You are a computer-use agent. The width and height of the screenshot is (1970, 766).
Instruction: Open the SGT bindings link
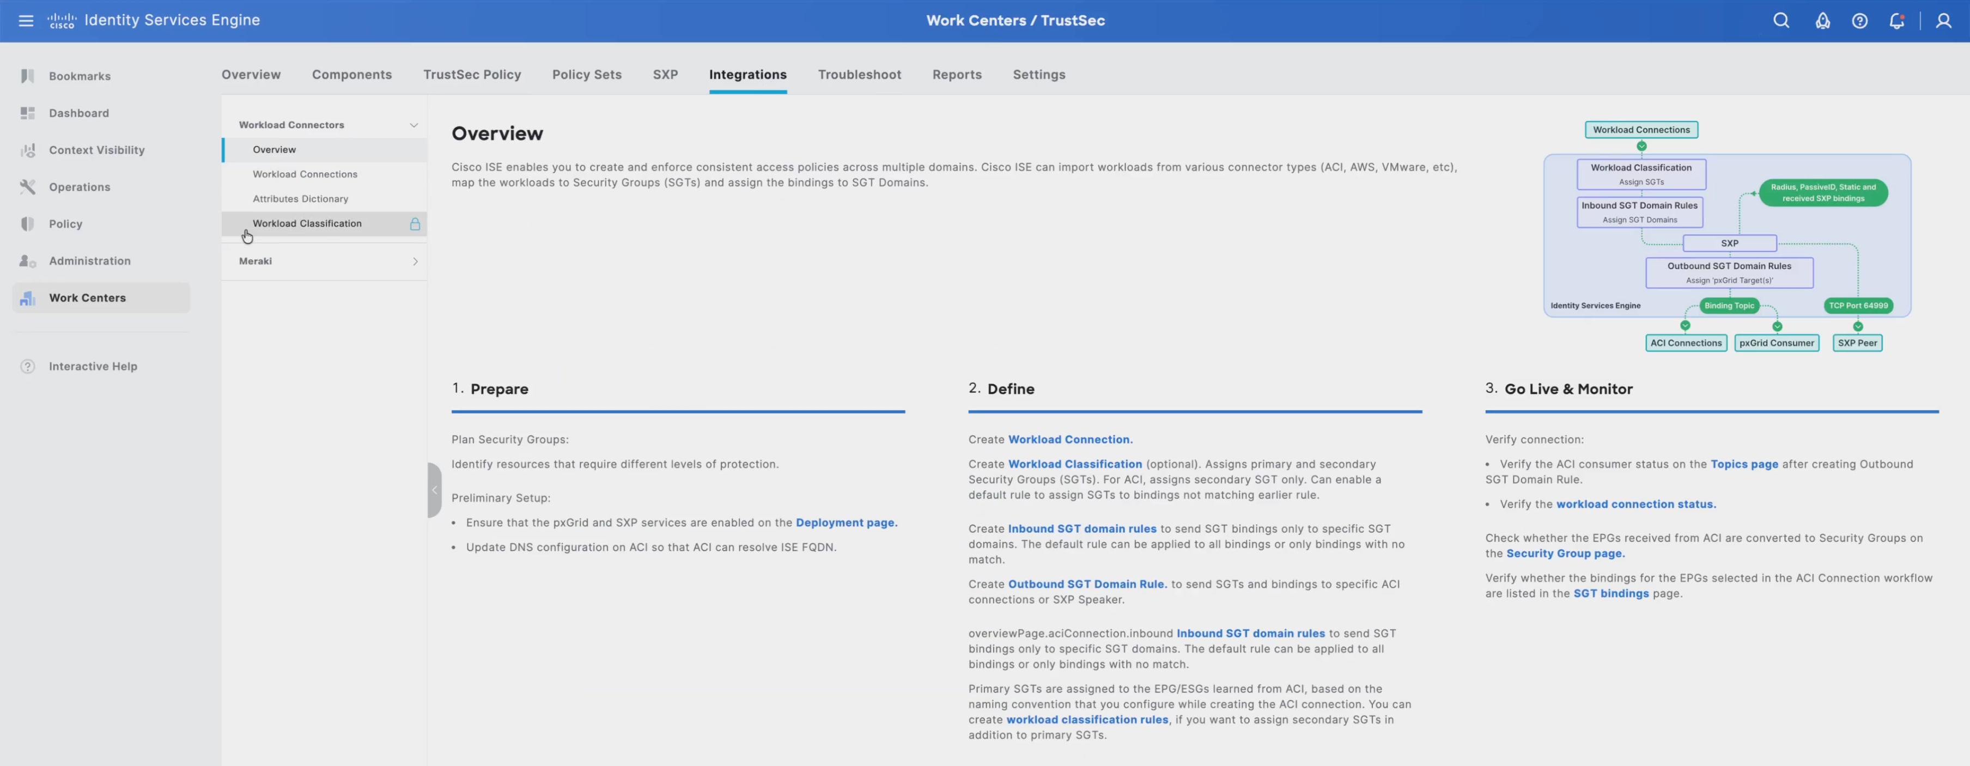(x=1610, y=593)
